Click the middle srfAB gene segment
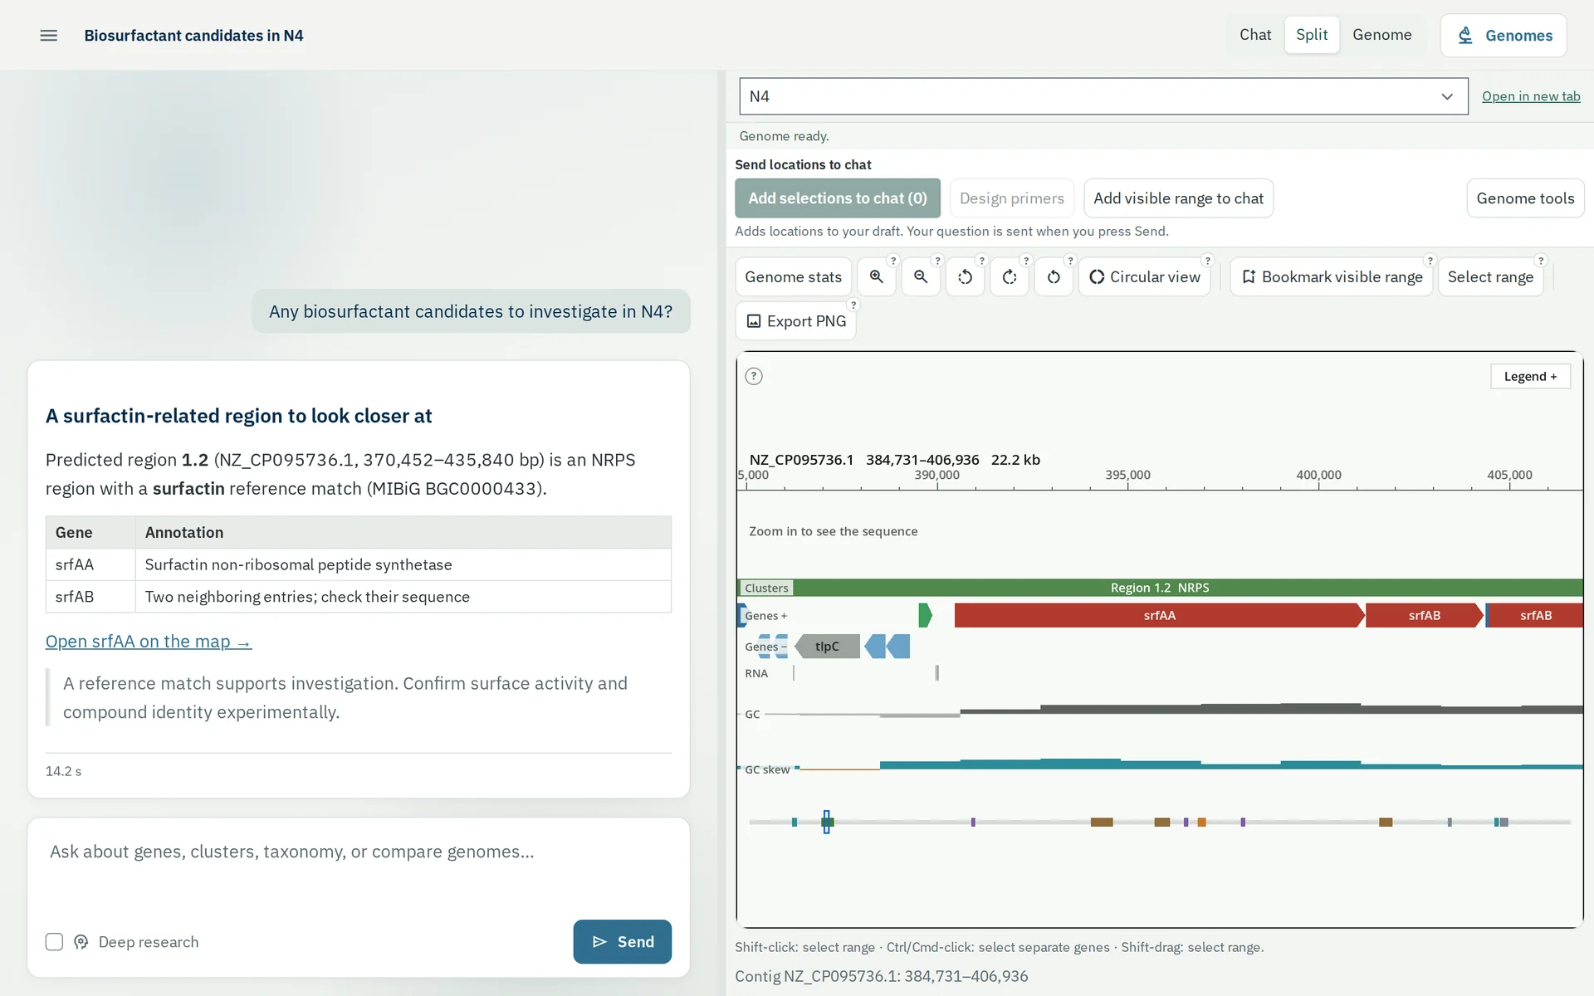 click(x=1425, y=615)
